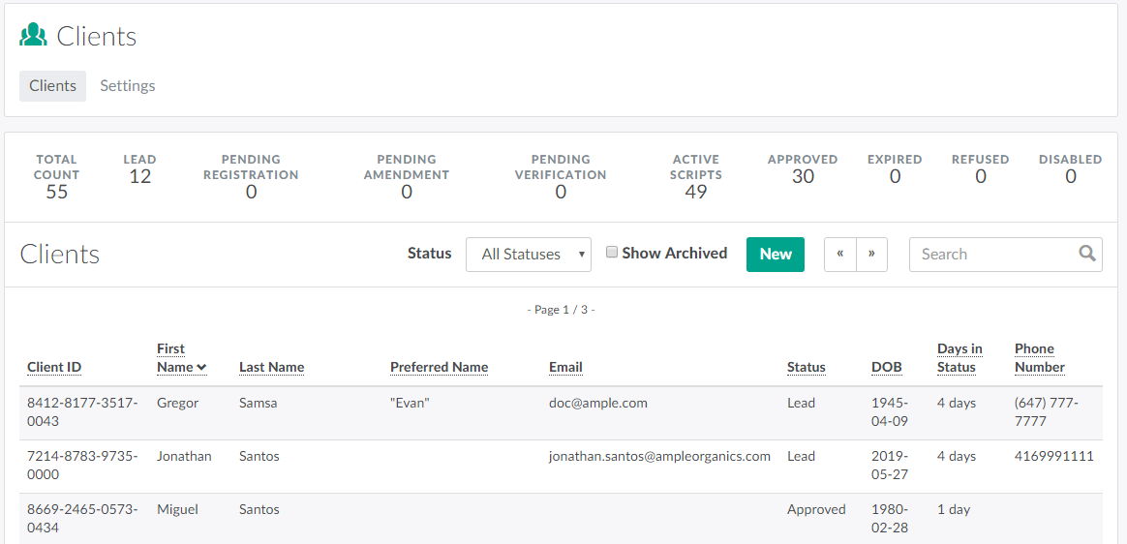This screenshot has height=544, width=1127.
Task: Go to next page with » arrow
Action: click(871, 254)
